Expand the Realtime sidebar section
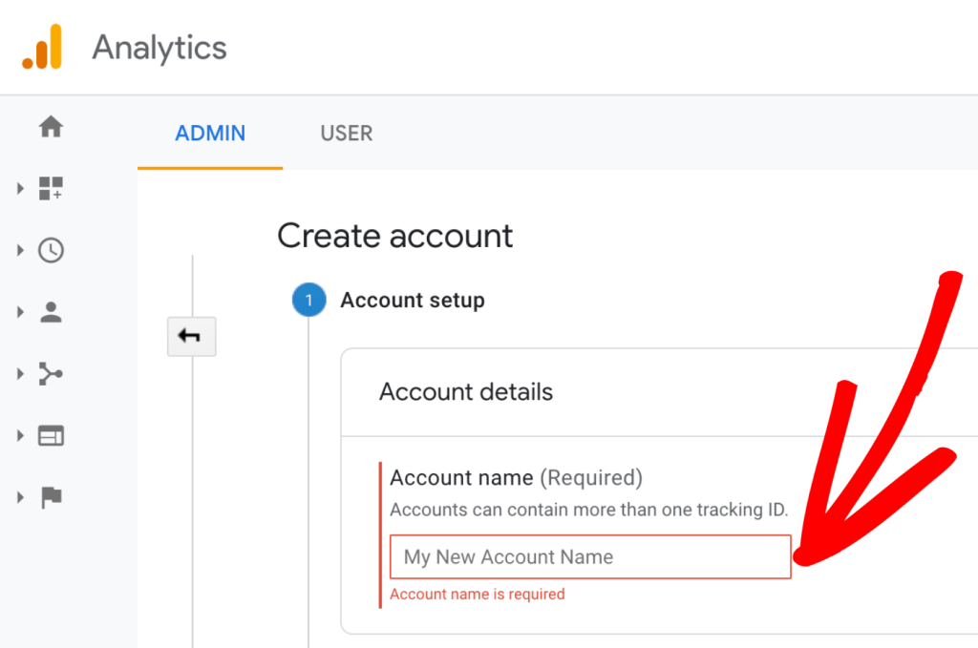This screenshot has height=648, width=978. pos(21,250)
